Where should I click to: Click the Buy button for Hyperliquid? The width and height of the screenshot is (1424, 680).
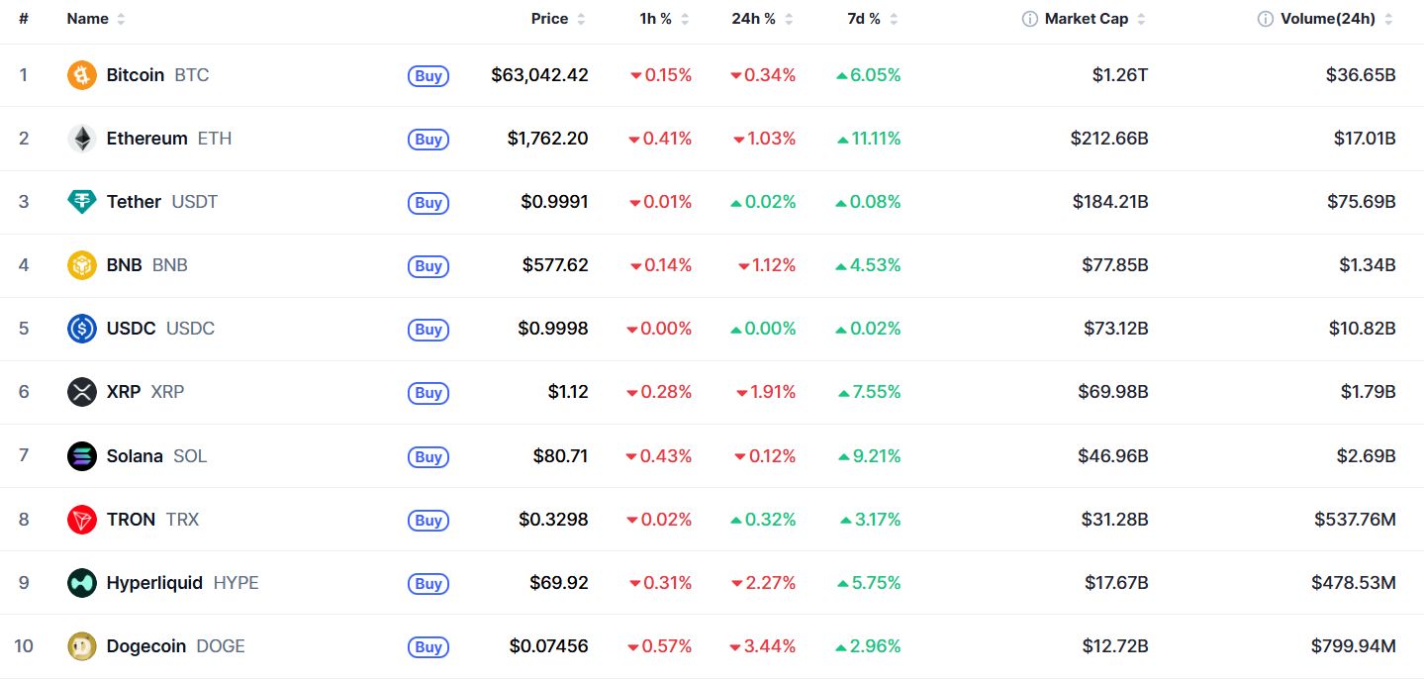pos(428,584)
